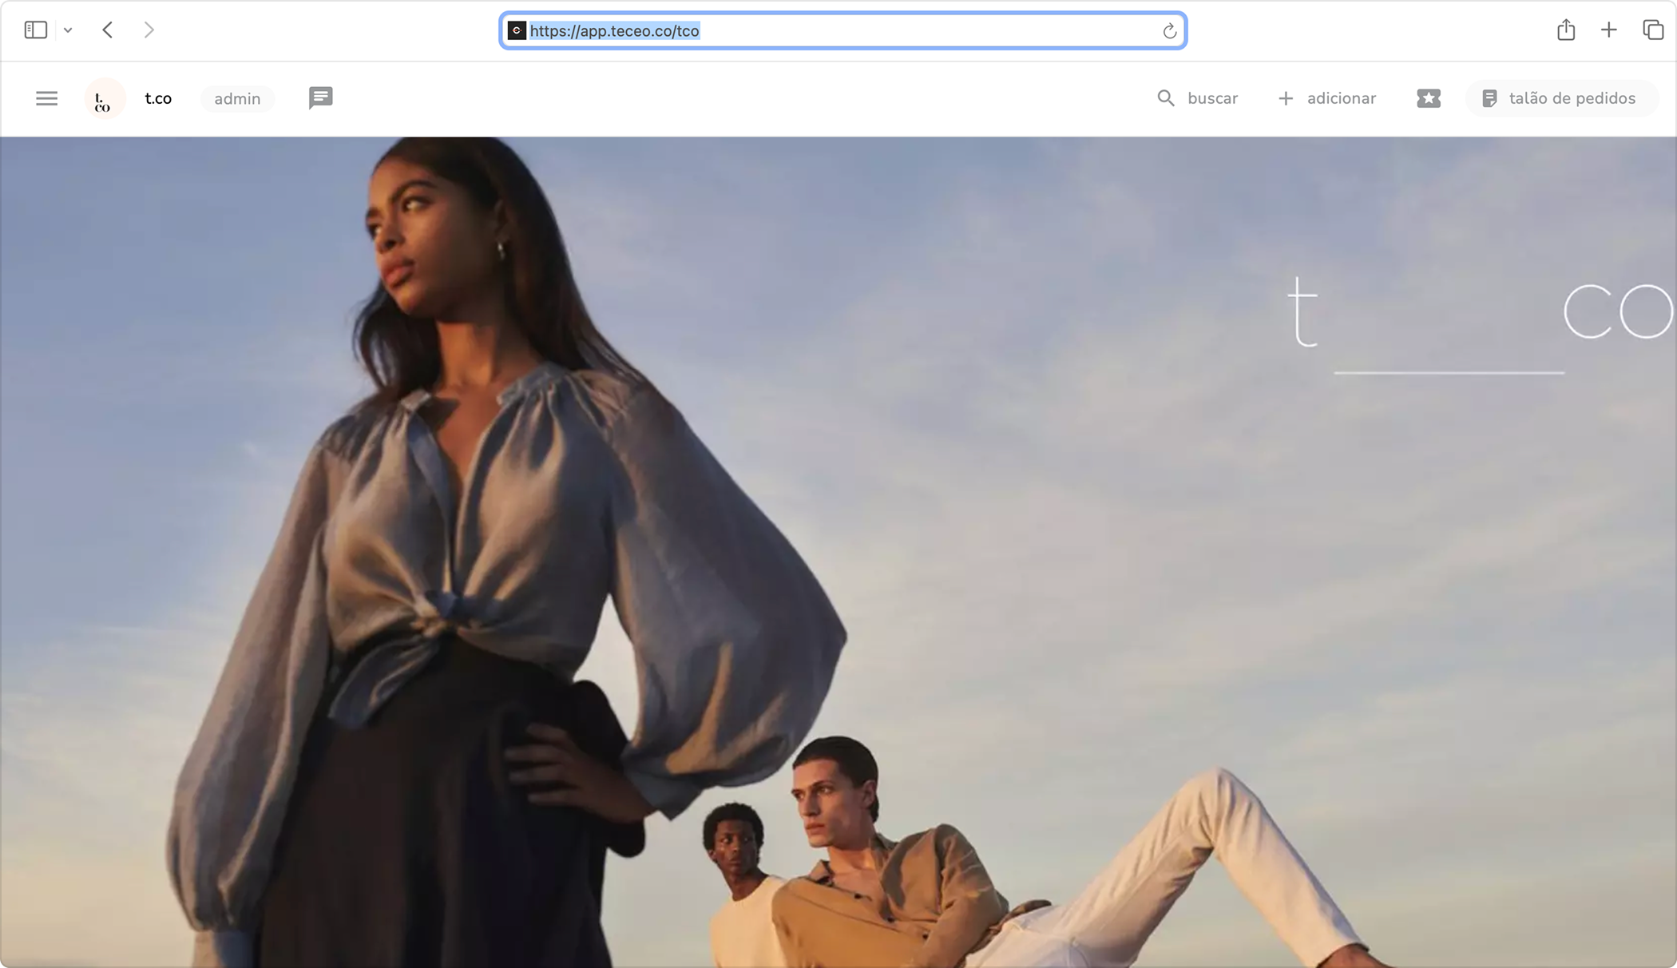Click the t.co brand name text
Image resolution: width=1677 pixels, height=968 pixels.
pyautogui.click(x=158, y=98)
